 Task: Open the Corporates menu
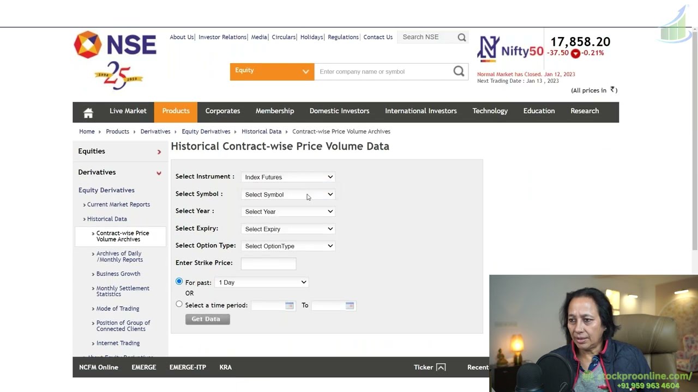[x=222, y=111]
